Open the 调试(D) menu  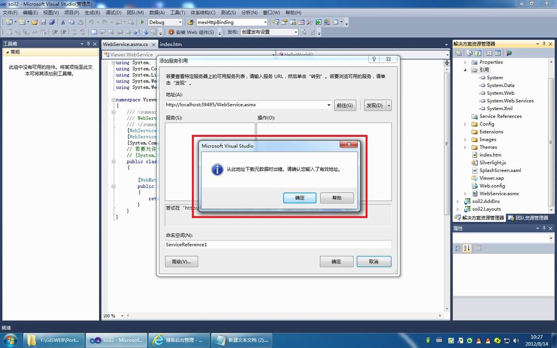click(x=114, y=13)
